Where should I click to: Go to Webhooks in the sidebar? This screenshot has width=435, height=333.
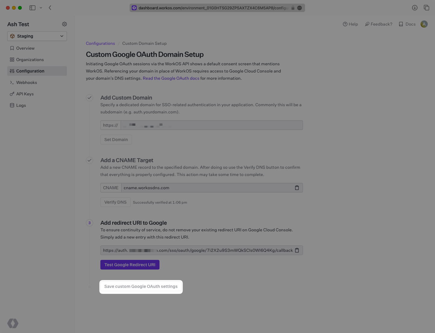(x=27, y=82)
